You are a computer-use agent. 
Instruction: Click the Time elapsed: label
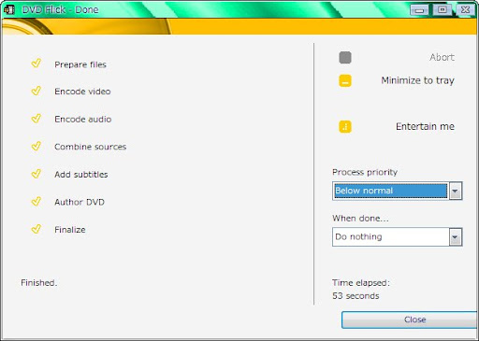pos(361,283)
